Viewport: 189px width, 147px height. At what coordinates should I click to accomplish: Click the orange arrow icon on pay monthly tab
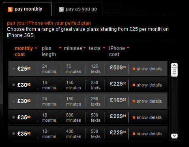pyautogui.click(x=10, y=9)
